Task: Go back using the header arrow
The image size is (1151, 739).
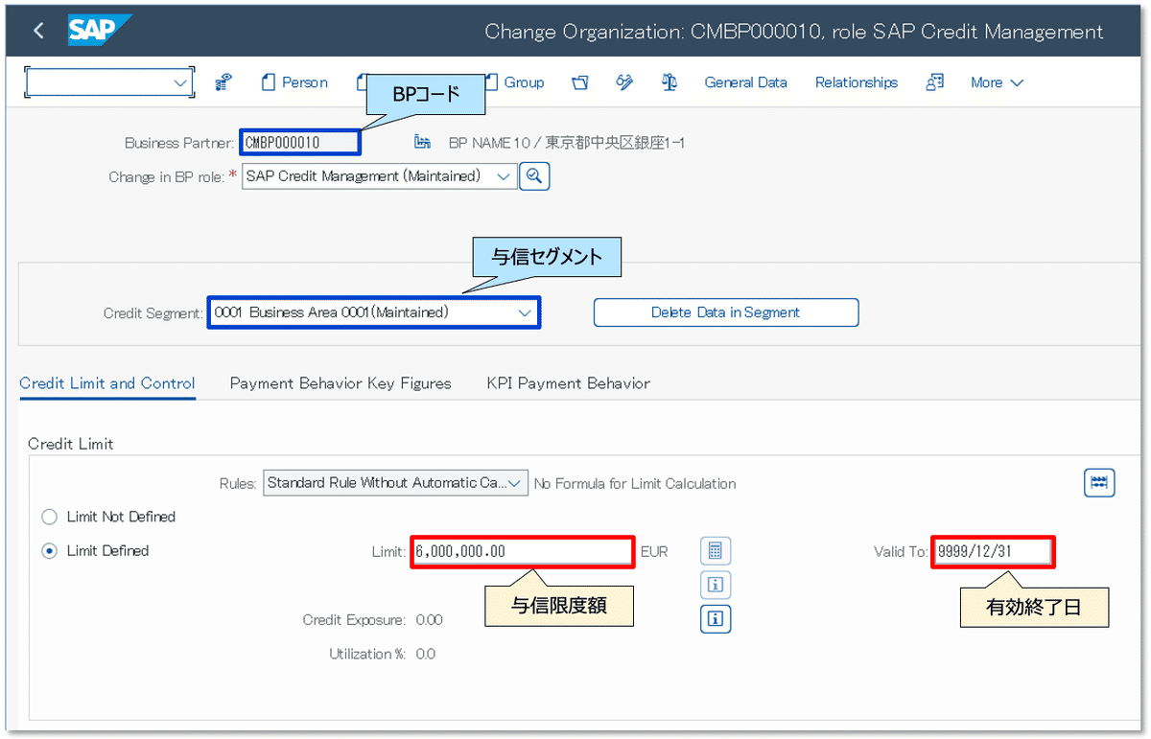Action: 38,31
